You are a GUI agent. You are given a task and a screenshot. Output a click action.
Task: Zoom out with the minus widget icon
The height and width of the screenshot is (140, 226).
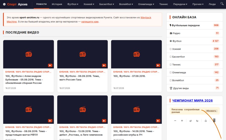coord(175,121)
